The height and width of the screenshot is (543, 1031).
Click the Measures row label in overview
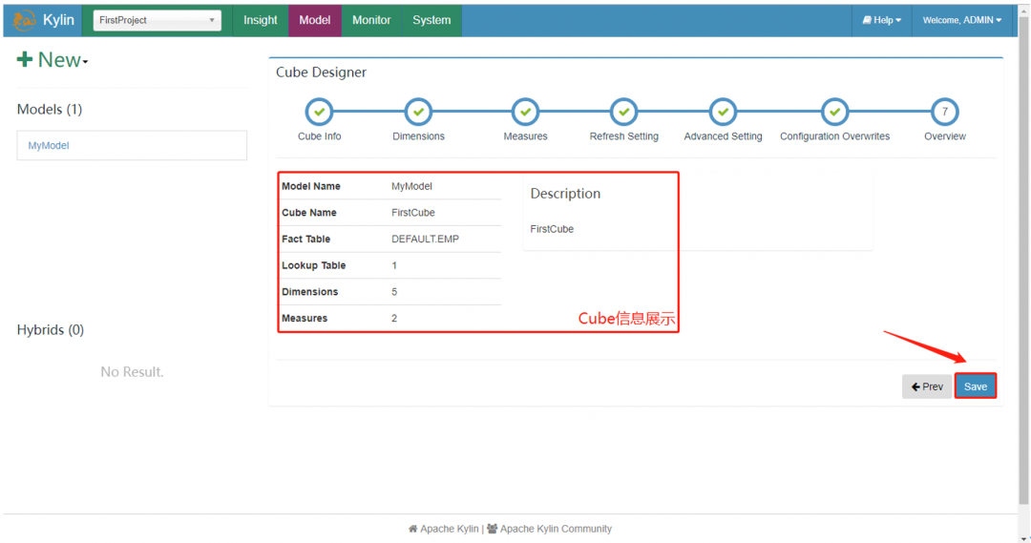[x=305, y=318]
